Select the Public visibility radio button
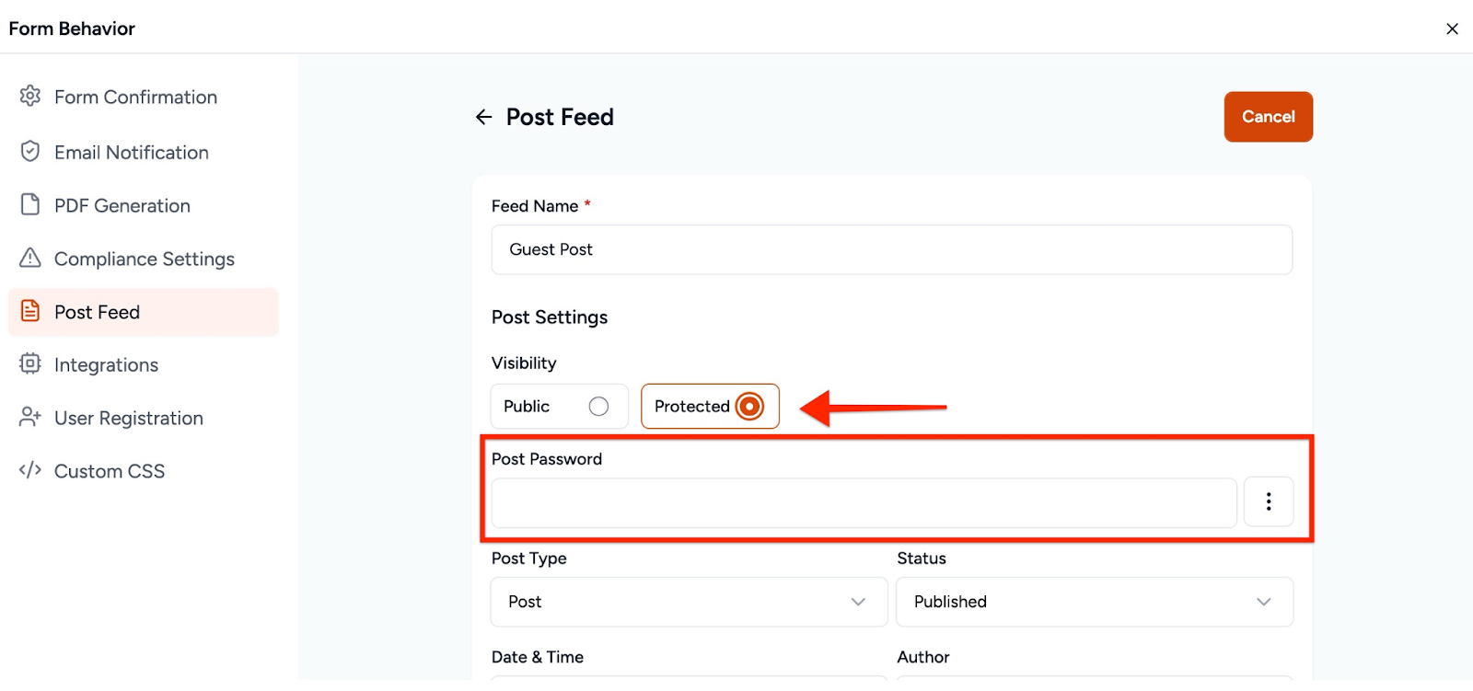 pyautogui.click(x=598, y=407)
